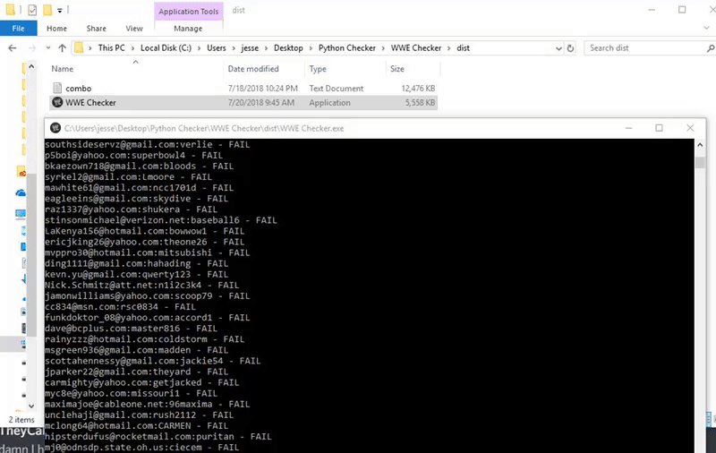The width and height of the screenshot is (716, 453).
Task: Navigate to Local Disk (C:) breadcrumb
Action: click(x=166, y=48)
